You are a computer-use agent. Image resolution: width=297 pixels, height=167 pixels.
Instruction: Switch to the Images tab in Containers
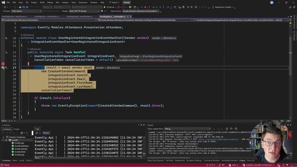(x=16, y=129)
